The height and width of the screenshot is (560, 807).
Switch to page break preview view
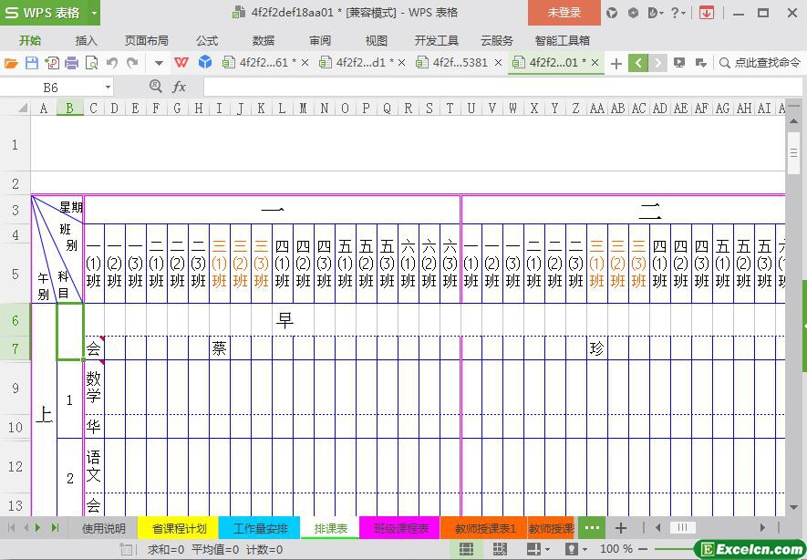[500, 549]
